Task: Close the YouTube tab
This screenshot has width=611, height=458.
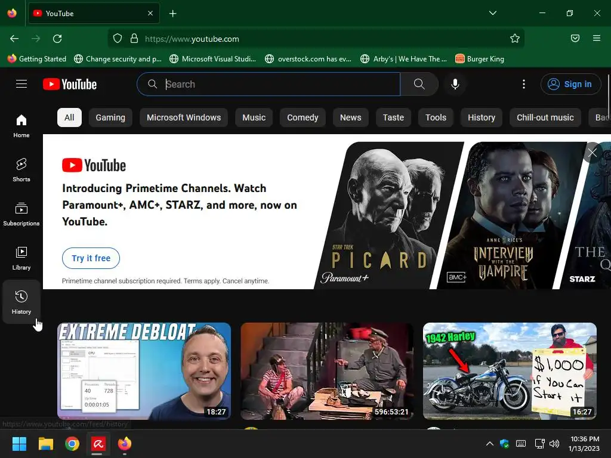Action: (x=150, y=13)
